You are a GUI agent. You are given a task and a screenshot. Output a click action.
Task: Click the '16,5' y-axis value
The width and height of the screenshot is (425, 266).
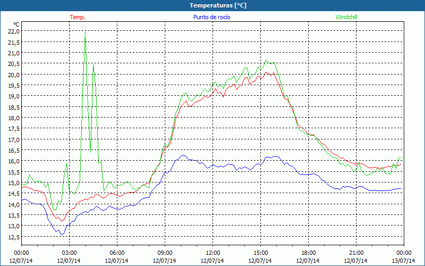click(x=14, y=151)
